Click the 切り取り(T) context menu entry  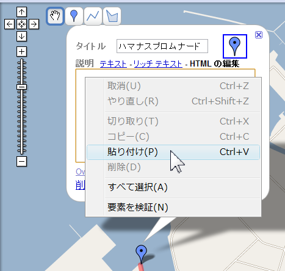(x=173, y=121)
